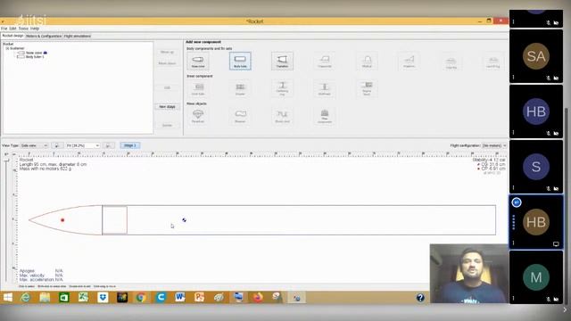
Task: Click the Delete component button
Action: pos(167,125)
